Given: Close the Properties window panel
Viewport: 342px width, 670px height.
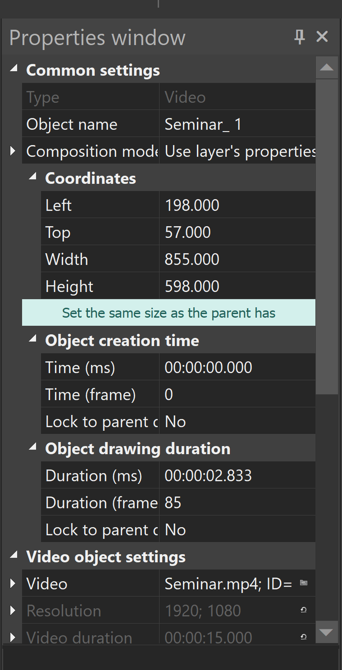Looking at the screenshot, I should coord(322,37).
